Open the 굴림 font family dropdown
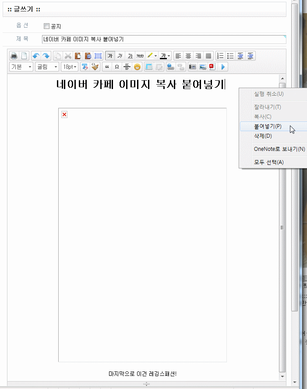The height and width of the screenshot is (389, 307). (47, 67)
